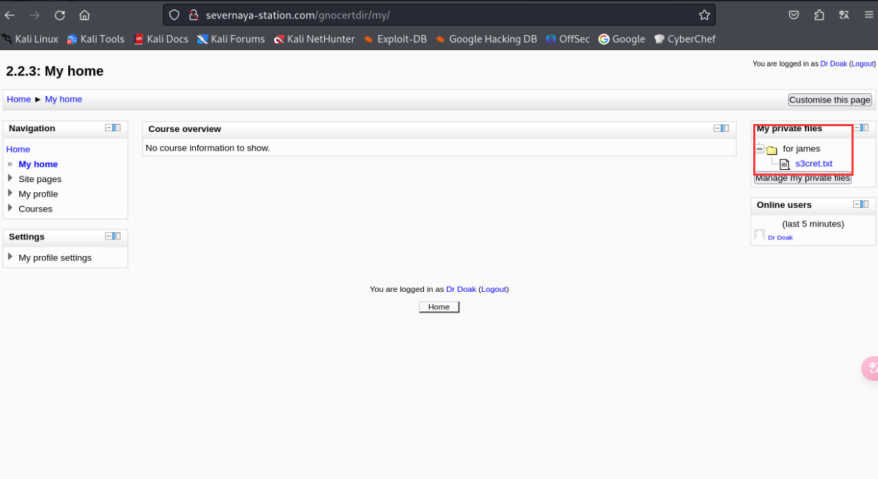Bookmark this page with the star icon
This screenshot has height=479, width=878.
click(x=704, y=15)
